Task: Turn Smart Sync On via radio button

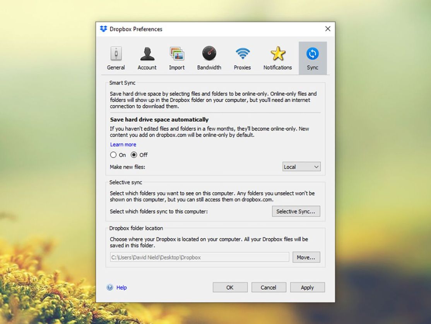Action: point(113,155)
